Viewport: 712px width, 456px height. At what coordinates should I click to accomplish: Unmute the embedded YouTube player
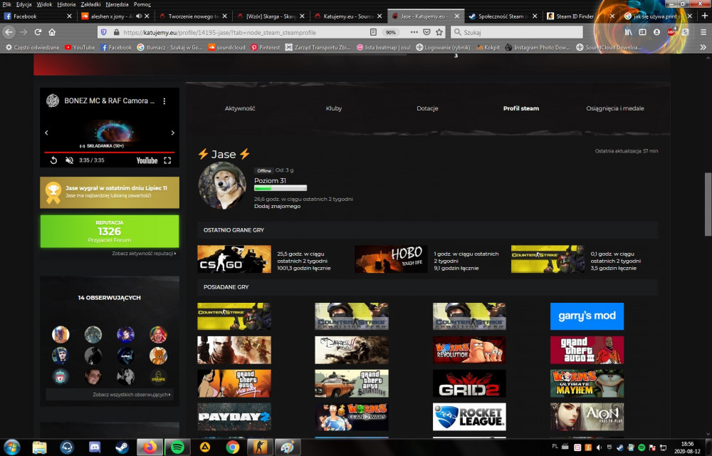tap(70, 160)
